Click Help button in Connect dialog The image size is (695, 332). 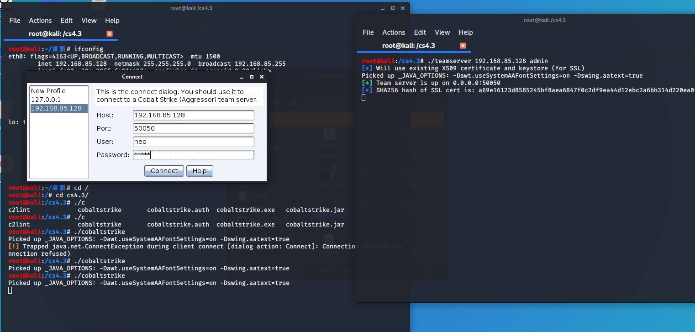tap(200, 171)
